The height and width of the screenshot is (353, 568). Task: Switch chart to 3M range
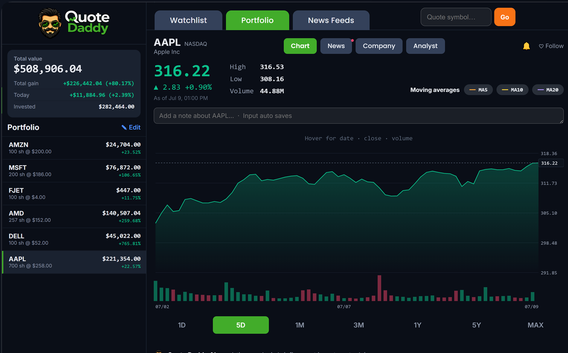tap(359, 325)
